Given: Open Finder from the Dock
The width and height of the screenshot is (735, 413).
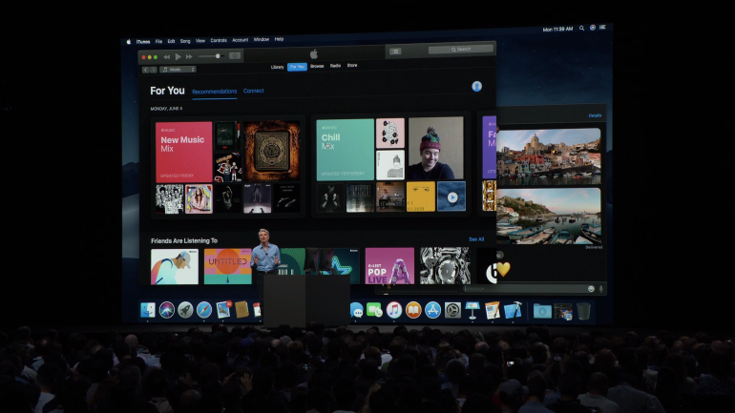Looking at the screenshot, I should (148, 310).
